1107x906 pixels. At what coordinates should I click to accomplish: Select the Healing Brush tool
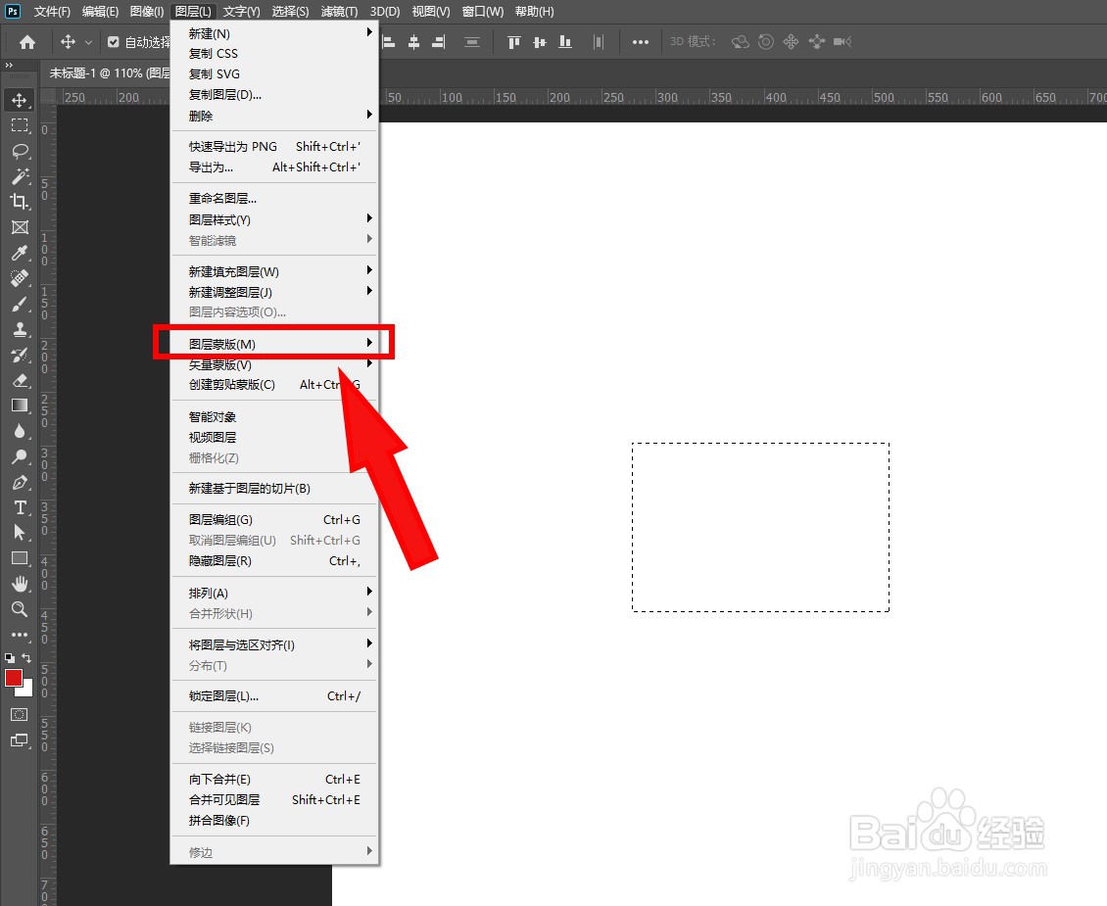(19, 278)
